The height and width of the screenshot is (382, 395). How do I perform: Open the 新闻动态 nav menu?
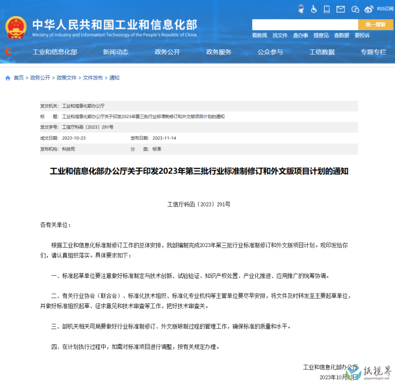116,52
